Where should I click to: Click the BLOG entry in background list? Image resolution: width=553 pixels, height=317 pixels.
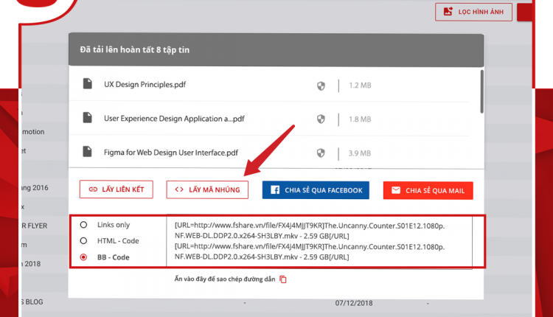tap(32, 302)
